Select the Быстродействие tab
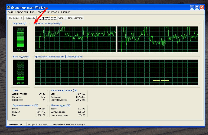 (47, 17)
